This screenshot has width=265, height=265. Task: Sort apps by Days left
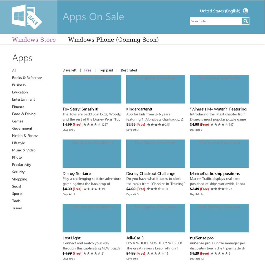click(x=69, y=70)
